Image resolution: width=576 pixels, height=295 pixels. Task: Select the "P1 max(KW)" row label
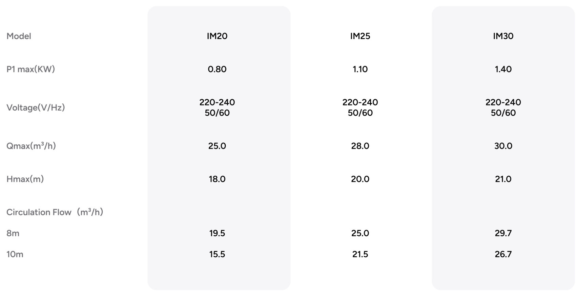(30, 69)
